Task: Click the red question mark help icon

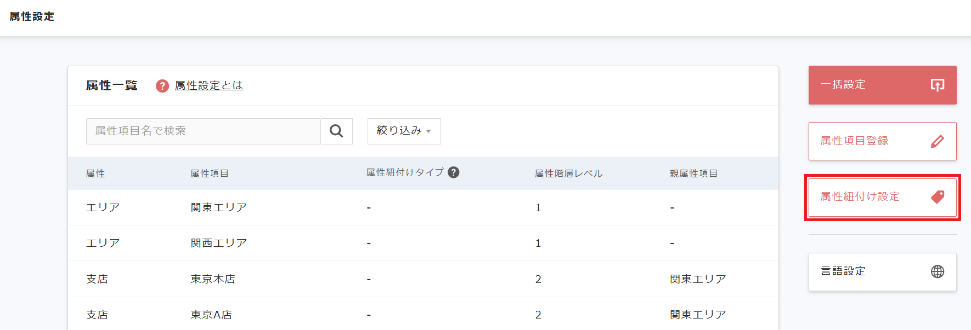Action: [162, 86]
